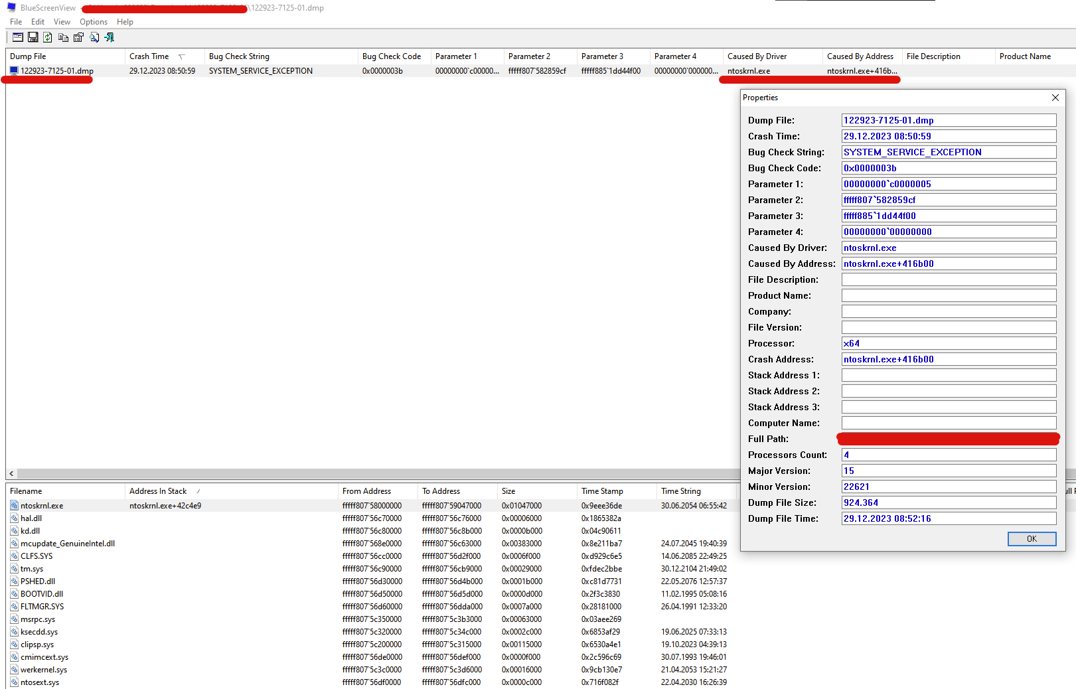This screenshot has height=689, width=1076.
Task: Refresh the dump list via toolbar icon
Action: point(48,38)
